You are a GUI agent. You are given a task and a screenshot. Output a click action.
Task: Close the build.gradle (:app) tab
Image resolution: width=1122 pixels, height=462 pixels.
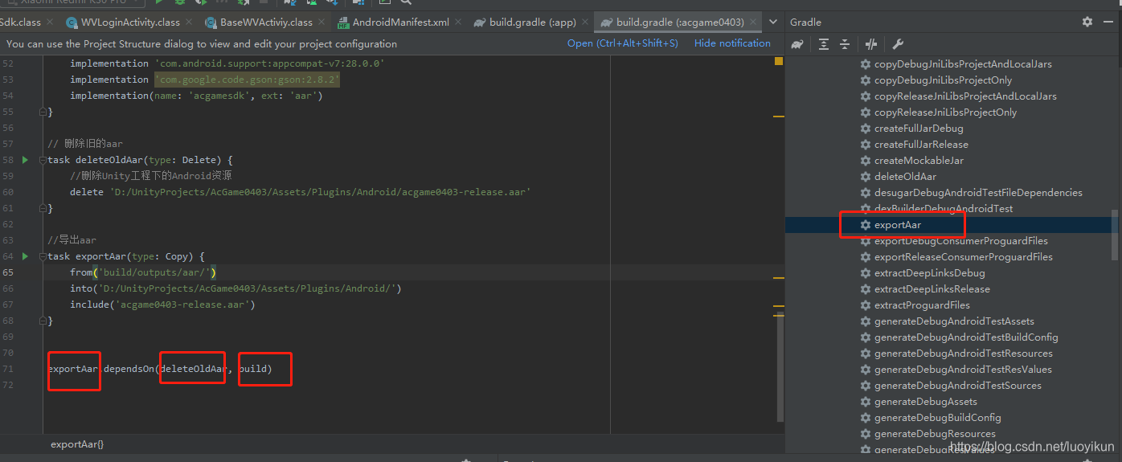click(586, 22)
